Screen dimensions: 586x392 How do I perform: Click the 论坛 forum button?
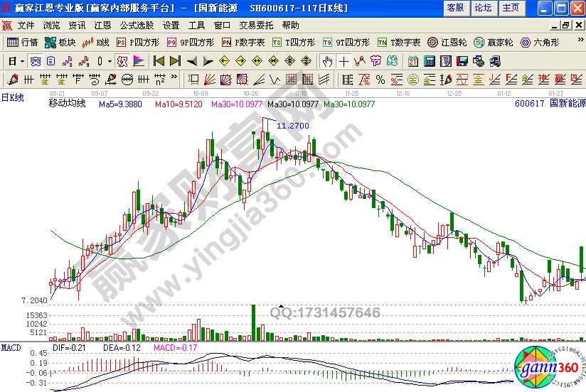pos(483,8)
